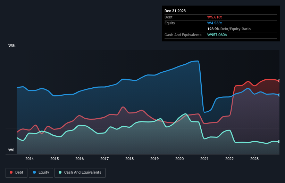This screenshot has width=285, height=183.
Task: Click the blue Equity endpoint marker
Action: 279,95
